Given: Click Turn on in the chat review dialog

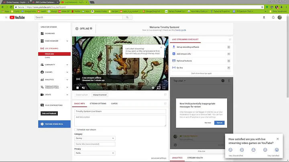Looking at the screenshot, I should click(220, 123).
